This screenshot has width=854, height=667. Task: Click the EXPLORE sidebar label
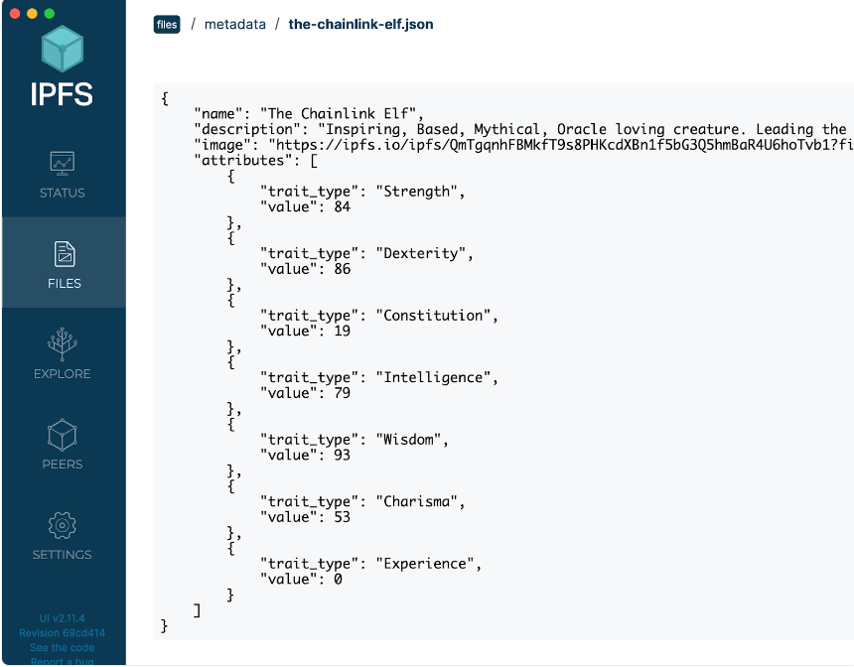[63, 373]
